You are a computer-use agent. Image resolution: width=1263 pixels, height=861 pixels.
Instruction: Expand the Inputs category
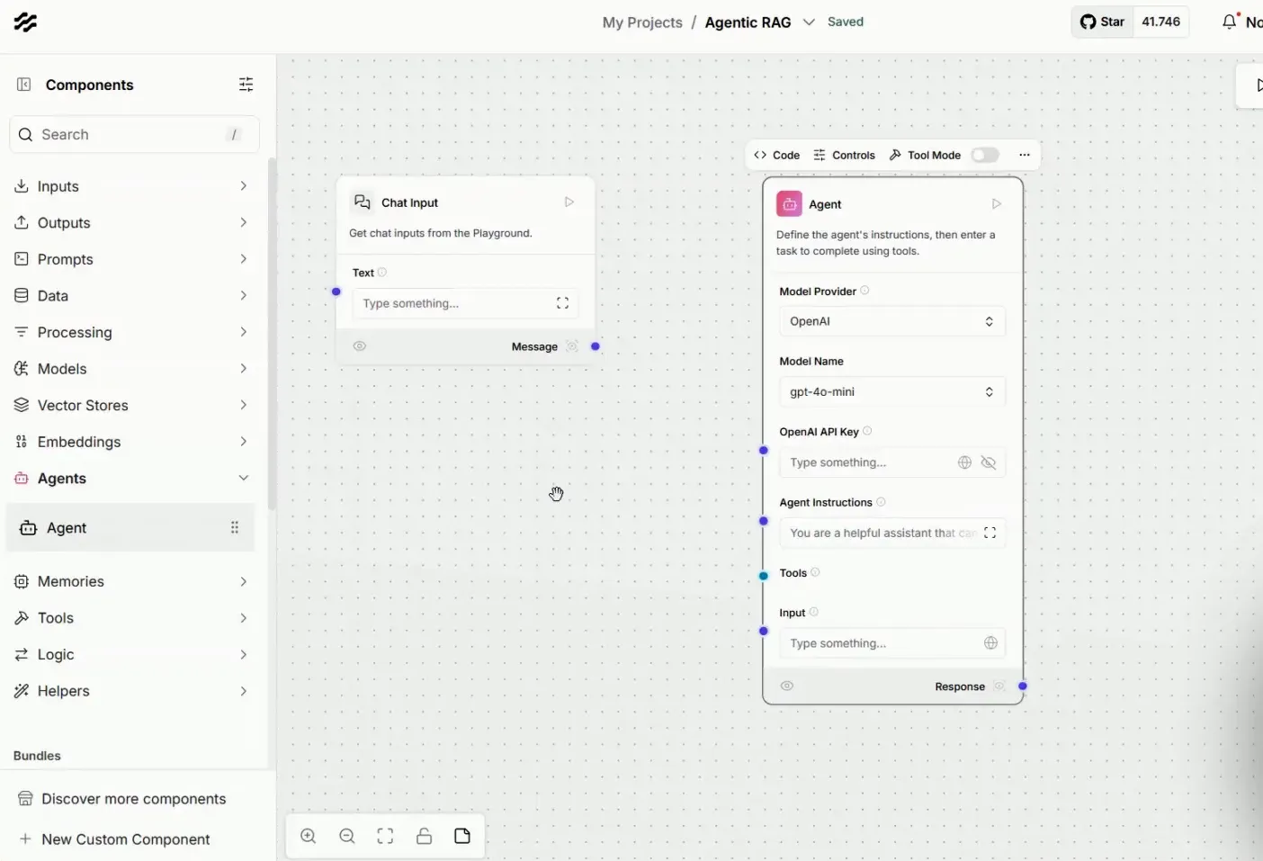130,186
